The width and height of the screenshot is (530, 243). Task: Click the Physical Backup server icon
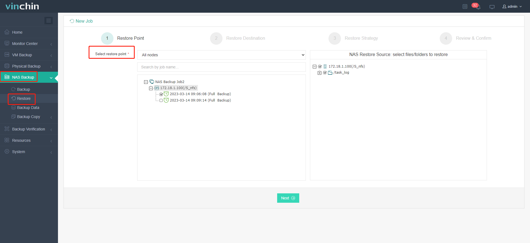coord(7,66)
